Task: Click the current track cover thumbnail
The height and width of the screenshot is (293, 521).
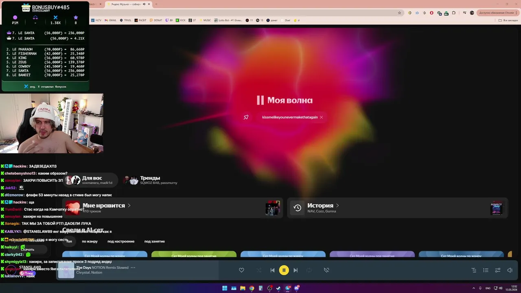Action: coord(66,270)
